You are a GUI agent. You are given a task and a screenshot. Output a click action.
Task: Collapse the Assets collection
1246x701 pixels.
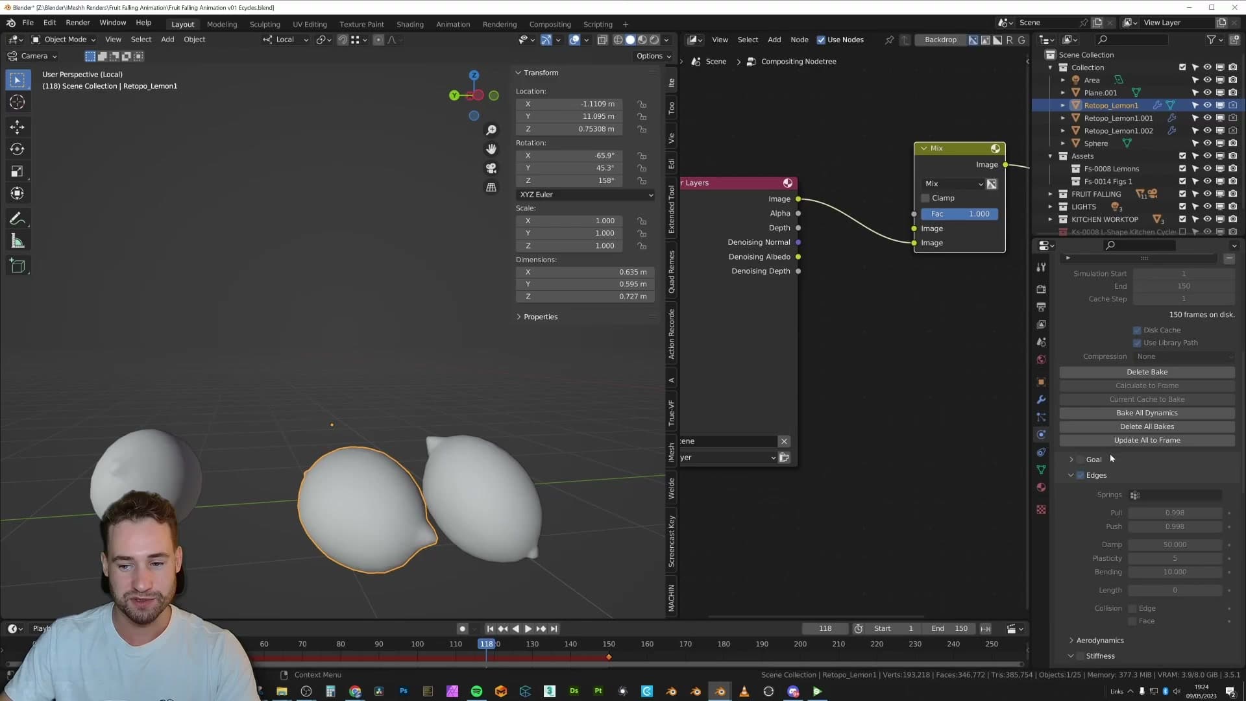pyautogui.click(x=1050, y=156)
